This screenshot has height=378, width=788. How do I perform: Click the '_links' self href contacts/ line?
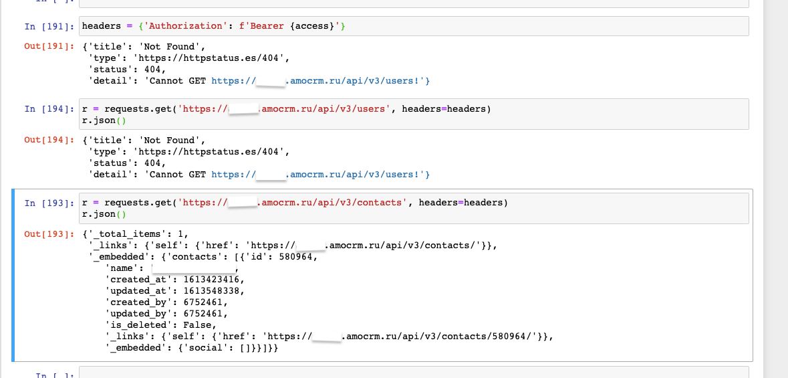(x=293, y=245)
